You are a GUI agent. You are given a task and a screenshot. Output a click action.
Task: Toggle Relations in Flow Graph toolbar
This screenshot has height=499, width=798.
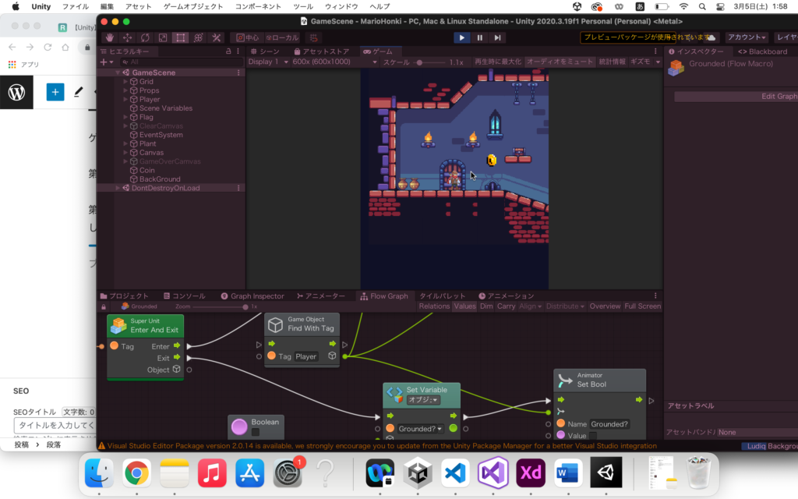coord(434,306)
